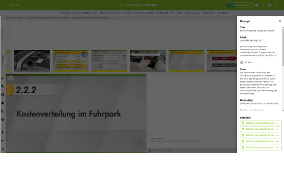The width and height of the screenshot is (284, 192).
Task: Select the pen drawing tool
Action: click(3, 78)
